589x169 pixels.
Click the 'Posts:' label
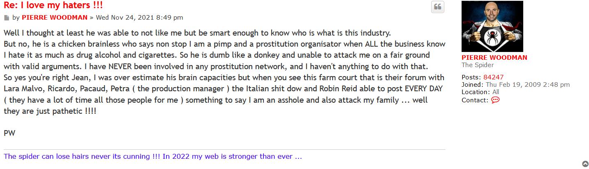(x=471, y=77)
